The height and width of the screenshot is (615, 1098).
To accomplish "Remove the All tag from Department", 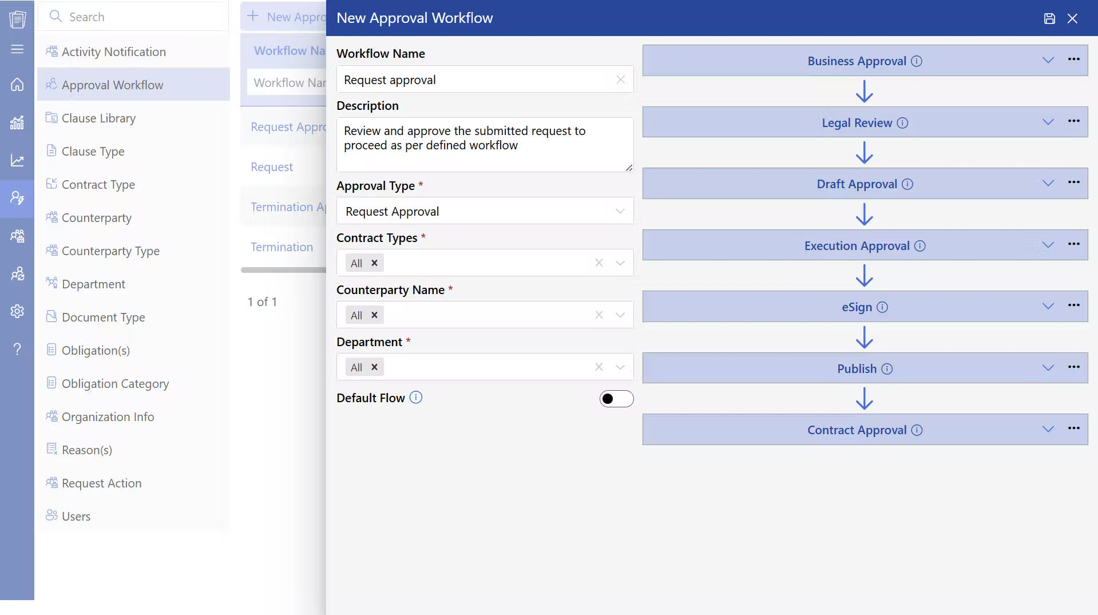I will tap(374, 367).
